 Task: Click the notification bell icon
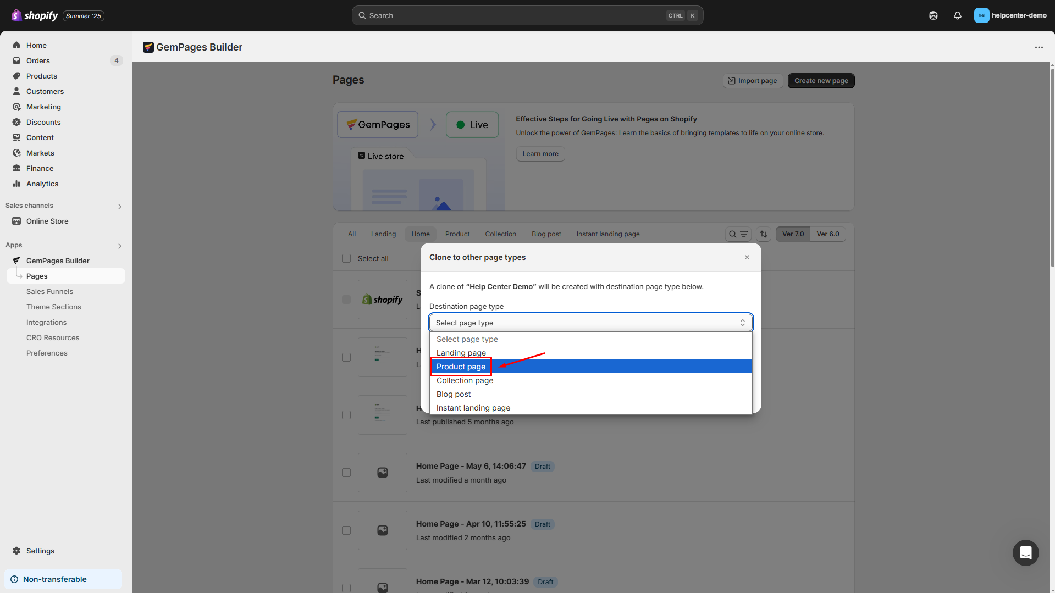click(957, 15)
